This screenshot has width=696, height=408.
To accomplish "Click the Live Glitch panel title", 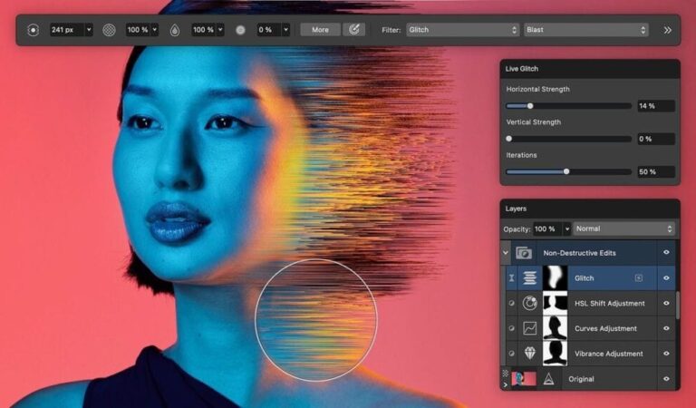I will (x=522, y=69).
